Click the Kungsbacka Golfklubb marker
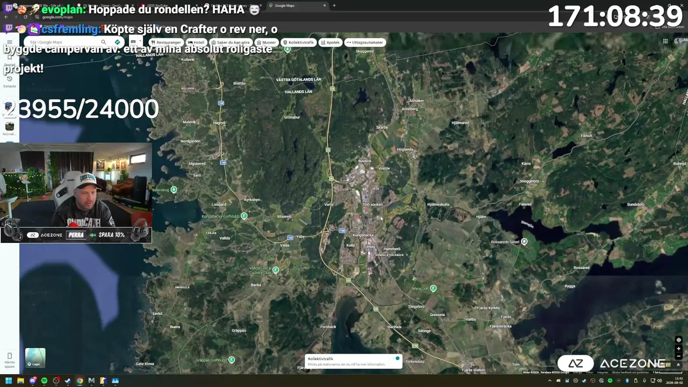 click(244, 216)
